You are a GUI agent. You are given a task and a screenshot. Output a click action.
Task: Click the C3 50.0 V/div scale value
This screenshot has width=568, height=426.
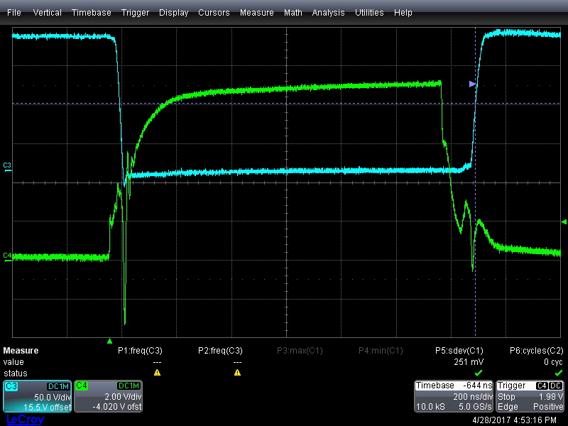click(53, 397)
